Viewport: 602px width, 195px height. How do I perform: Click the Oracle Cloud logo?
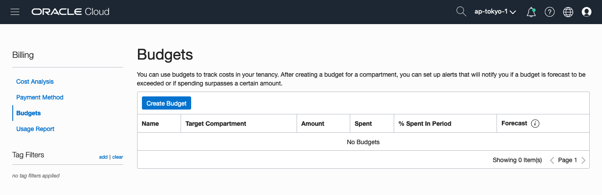pyautogui.click(x=70, y=12)
